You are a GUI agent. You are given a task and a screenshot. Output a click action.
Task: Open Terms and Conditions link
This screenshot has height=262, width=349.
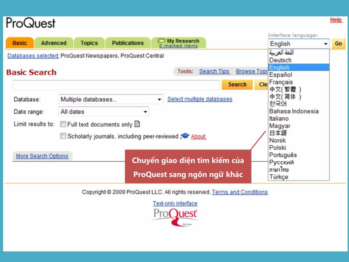coord(240,192)
